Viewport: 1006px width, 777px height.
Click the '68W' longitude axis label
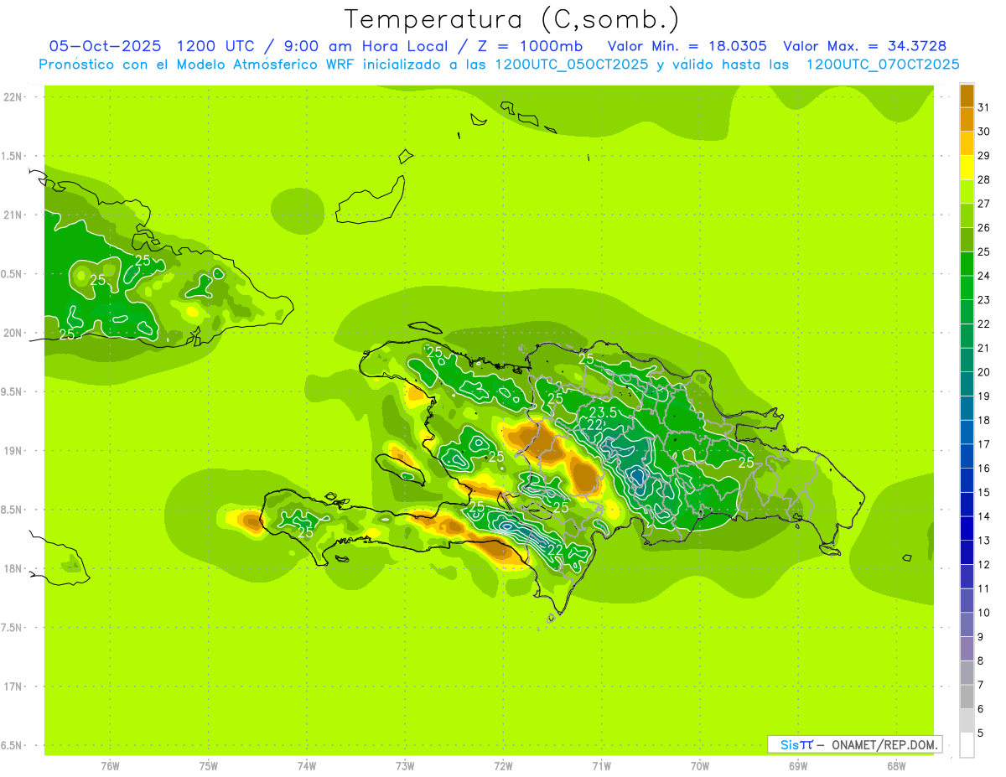tap(895, 765)
